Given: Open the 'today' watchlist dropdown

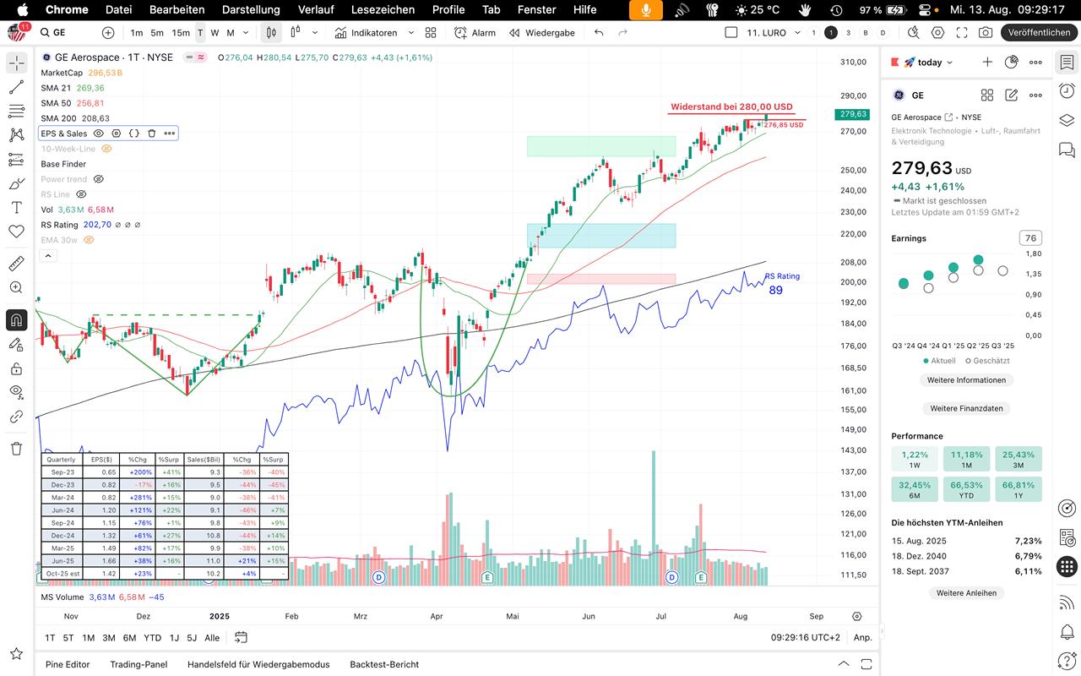Looking at the screenshot, I should pyautogui.click(x=929, y=62).
